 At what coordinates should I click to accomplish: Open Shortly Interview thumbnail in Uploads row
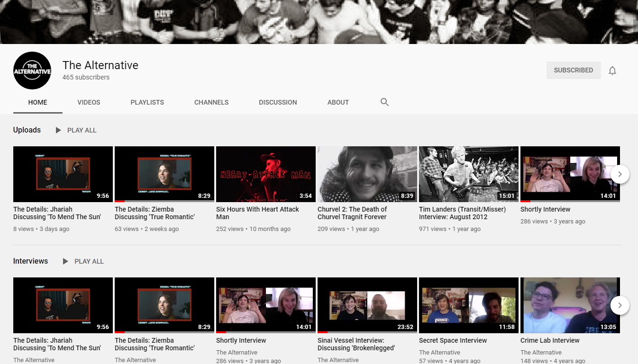pyautogui.click(x=570, y=174)
